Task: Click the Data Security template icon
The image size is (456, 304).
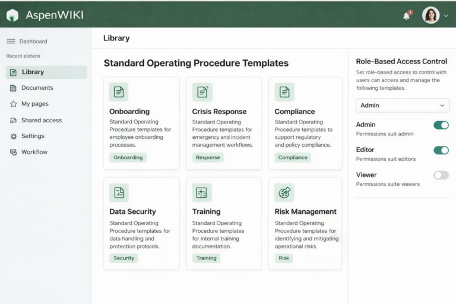Action: point(119,192)
